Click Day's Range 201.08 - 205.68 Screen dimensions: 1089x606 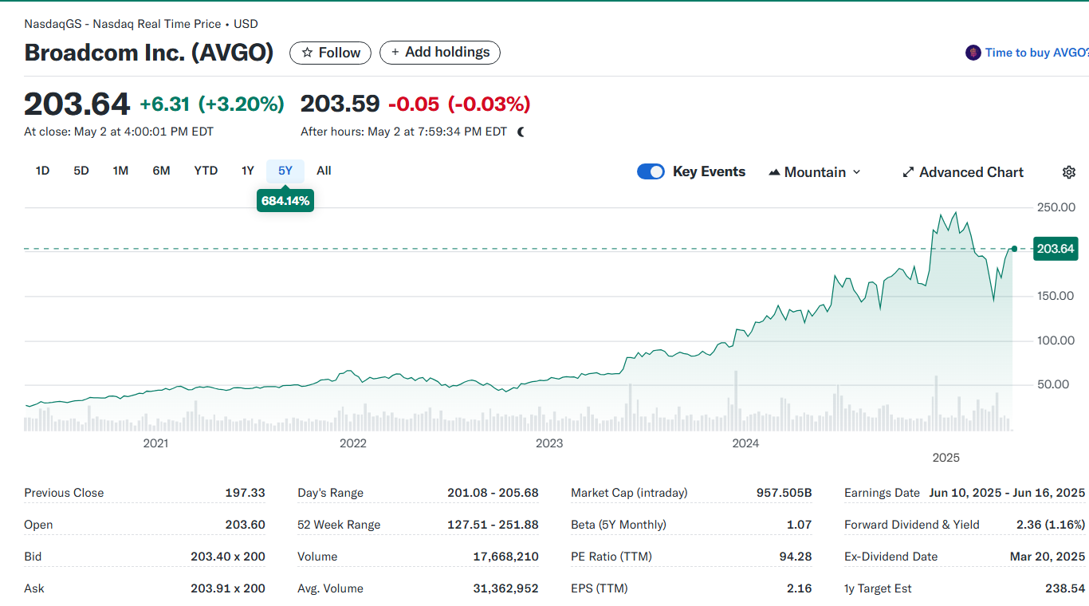[493, 493]
